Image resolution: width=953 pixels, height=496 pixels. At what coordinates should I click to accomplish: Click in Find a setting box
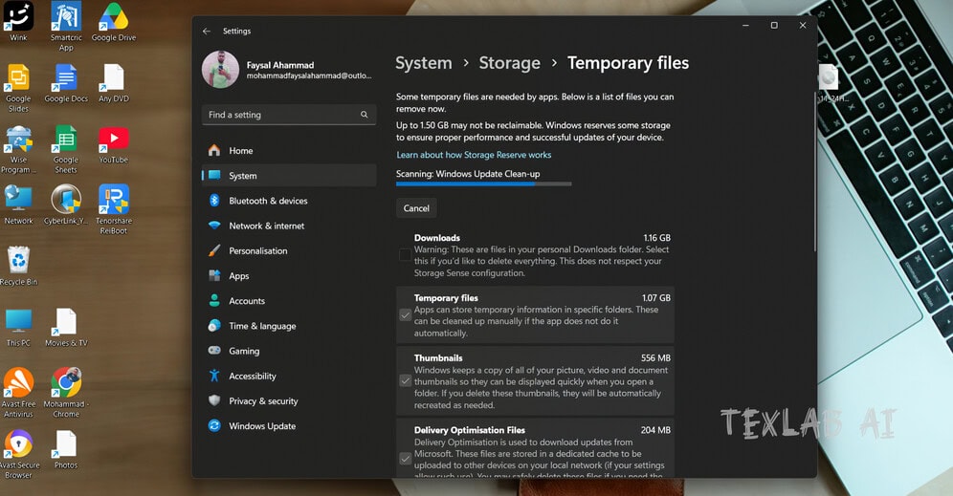tap(289, 115)
